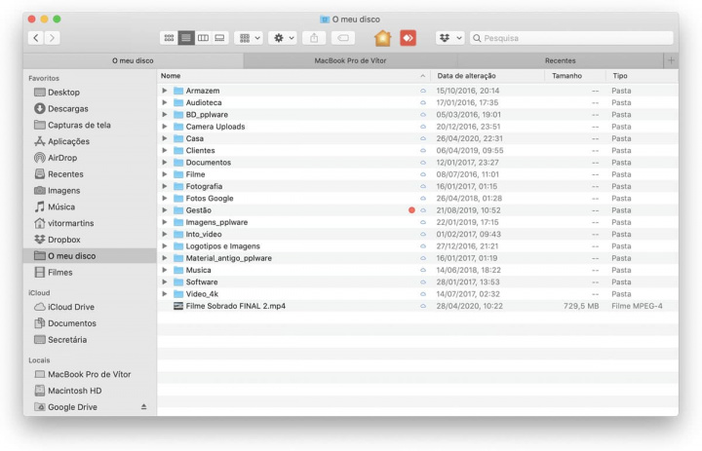Viewport: 702px width, 451px height.
Task: Expand the Armazem folder disclosure triangle
Action: coord(165,91)
